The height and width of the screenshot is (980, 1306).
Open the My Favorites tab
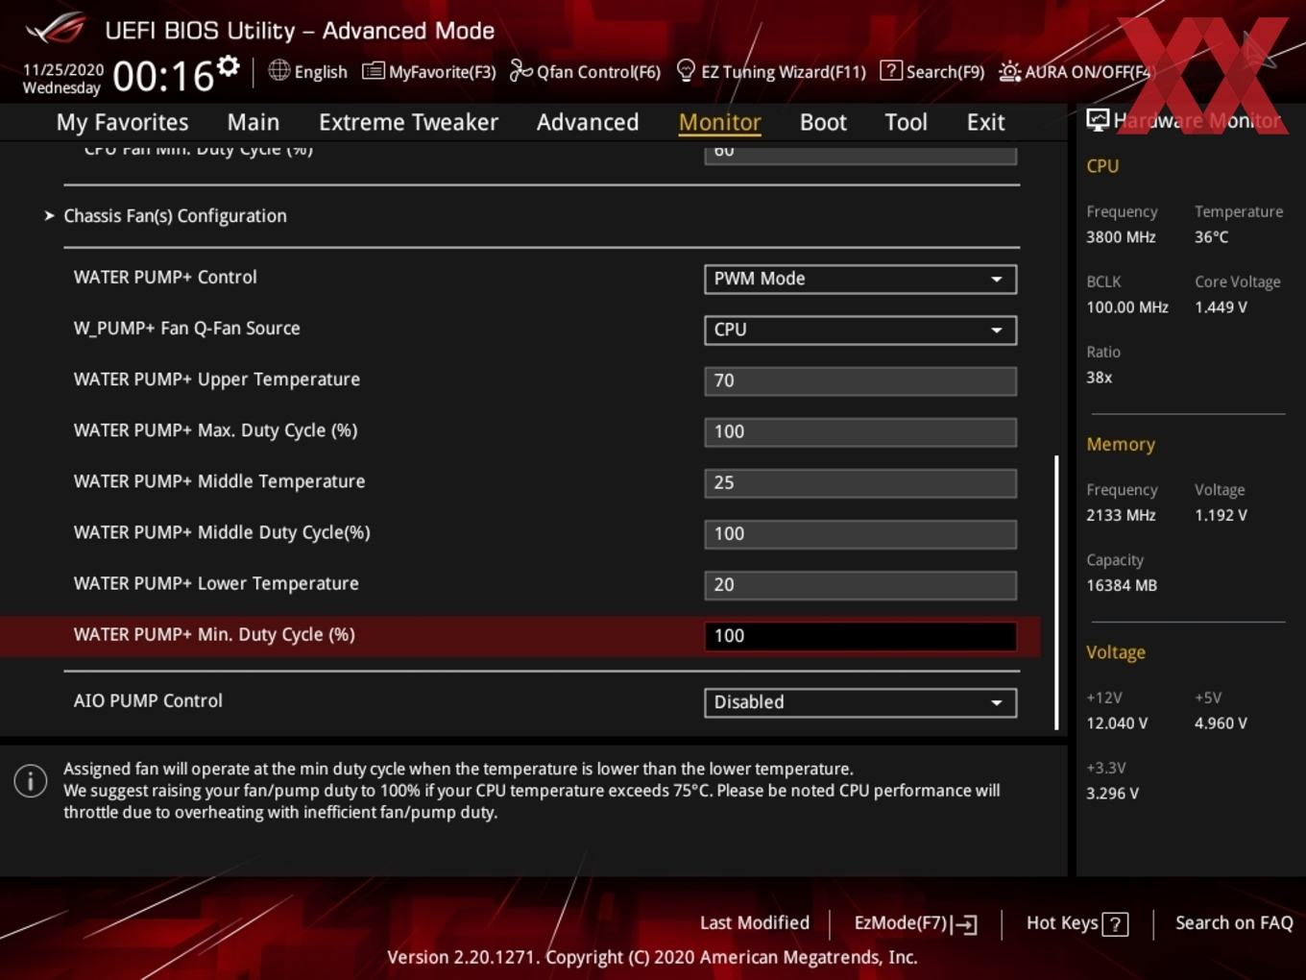[x=122, y=122]
